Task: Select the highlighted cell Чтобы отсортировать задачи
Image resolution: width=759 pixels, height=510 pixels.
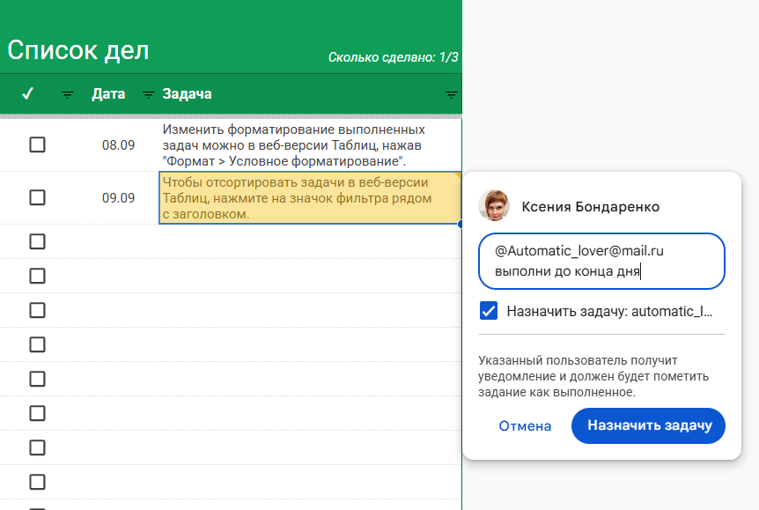Action: click(310, 198)
